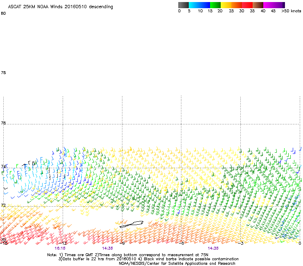Select the red 30-35 knots color segment
The height and width of the screenshot is (266, 303).
point(247,5)
